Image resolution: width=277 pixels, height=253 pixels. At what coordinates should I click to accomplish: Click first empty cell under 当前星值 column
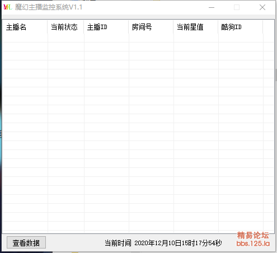196,38
